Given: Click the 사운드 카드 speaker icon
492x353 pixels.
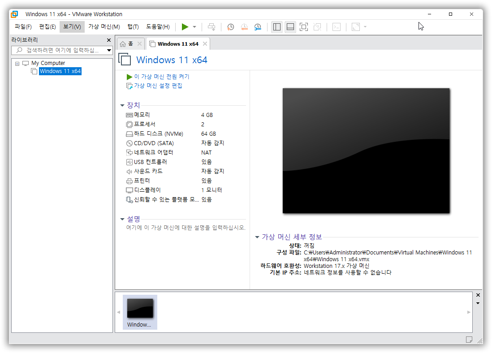Looking at the screenshot, I should point(129,172).
